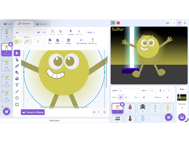Screen dimensions: 189x142
Task: Select the Rectangle tool
Action: tap(17, 105)
